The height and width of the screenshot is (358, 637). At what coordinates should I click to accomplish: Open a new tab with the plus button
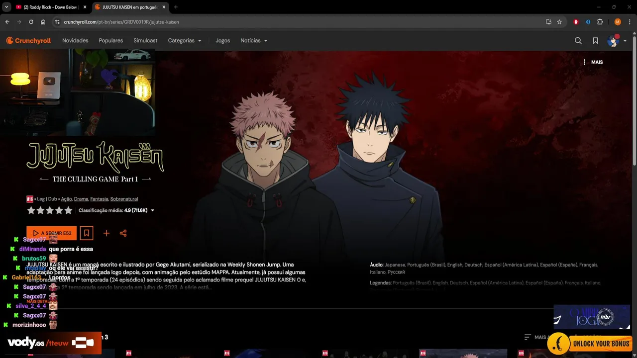click(x=176, y=7)
